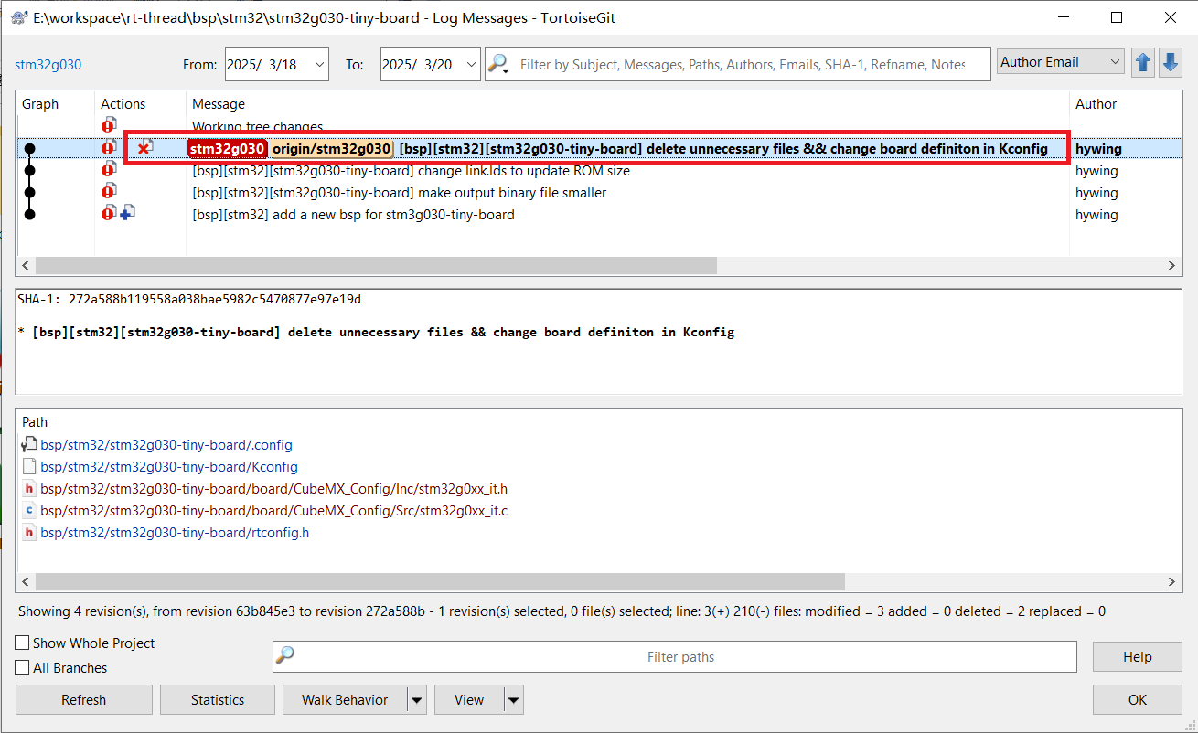1198x733 pixels.
Task: Click the stm32g0xx_it.c file icon
Action: tap(29, 511)
